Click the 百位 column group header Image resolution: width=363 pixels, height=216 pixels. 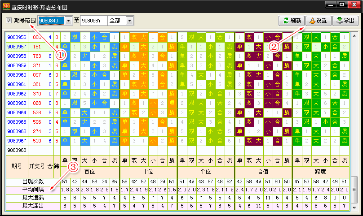[x=90, y=172]
